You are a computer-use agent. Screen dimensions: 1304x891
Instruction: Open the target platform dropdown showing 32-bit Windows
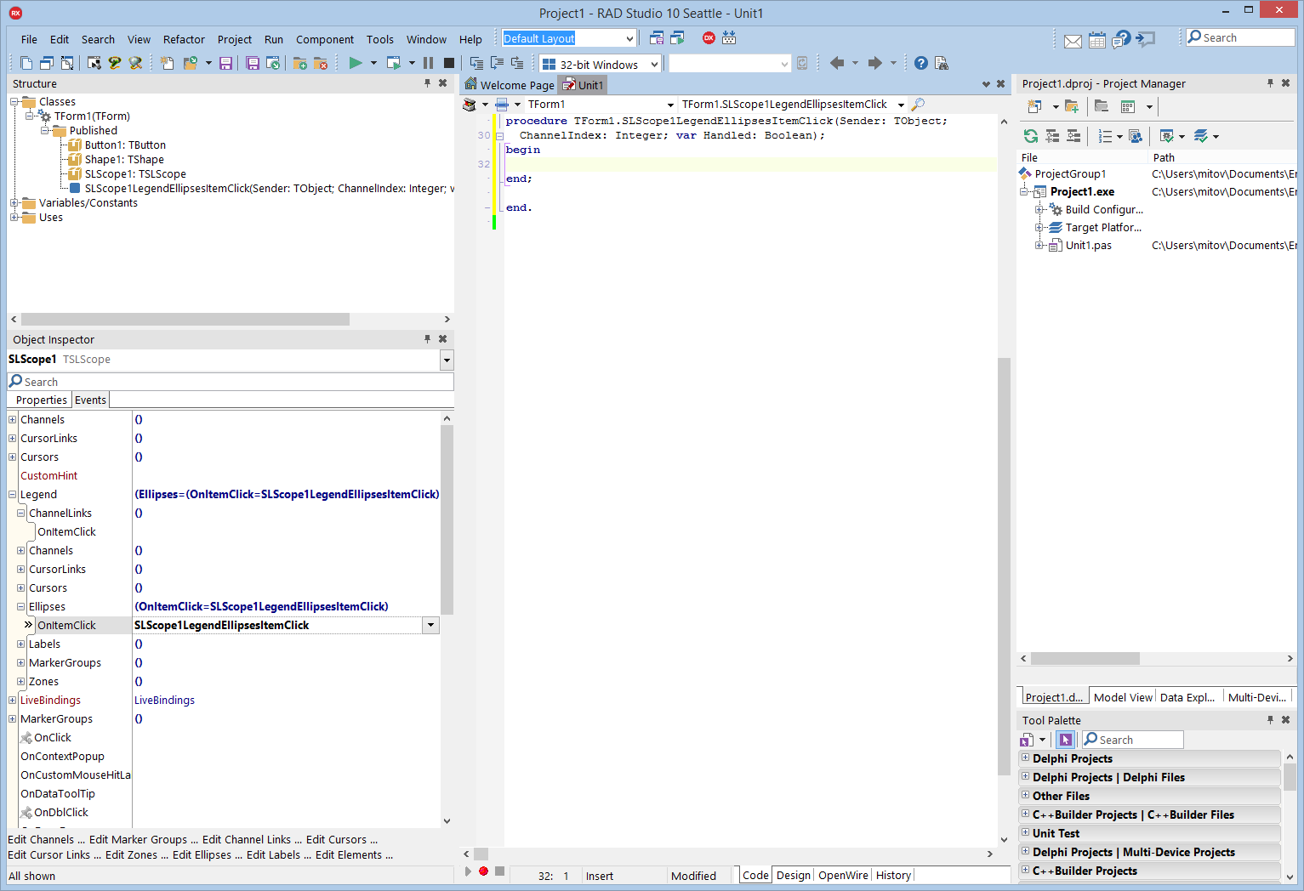tap(654, 63)
